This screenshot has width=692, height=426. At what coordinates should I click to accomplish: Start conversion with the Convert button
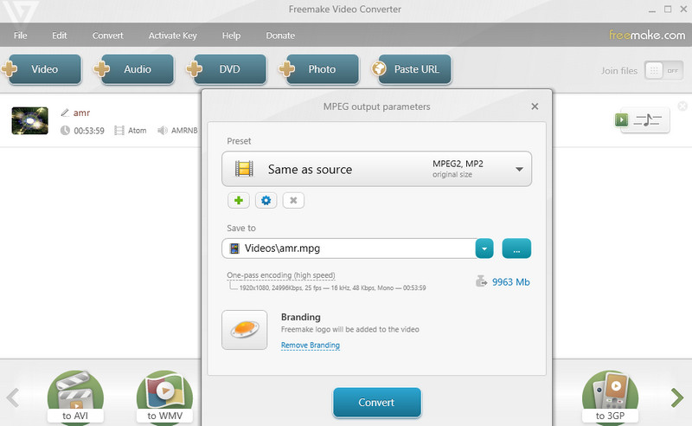(377, 403)
